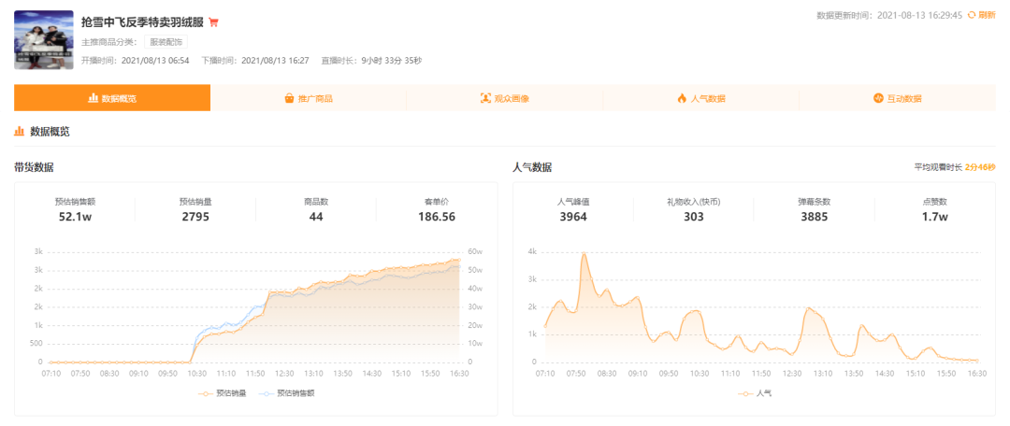Open the 互动数据 tab

tap(897, 98)
